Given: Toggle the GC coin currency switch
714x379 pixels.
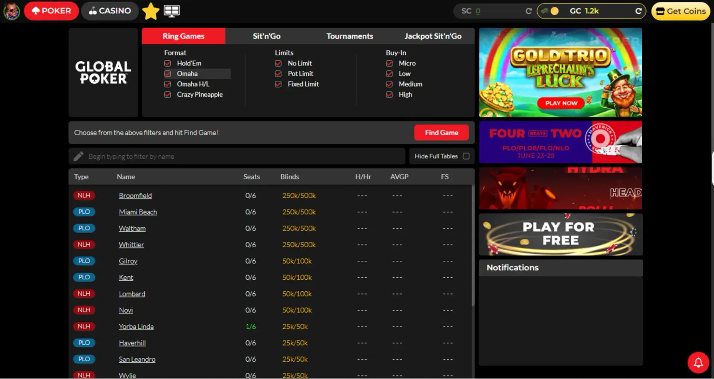Looking at the screenshot, I should [550, 11].
